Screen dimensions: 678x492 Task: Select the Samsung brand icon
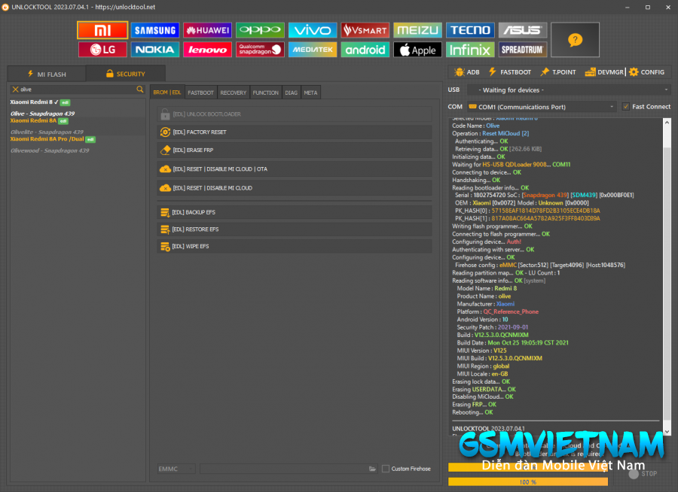pyautogui.click(x=154, y=30)
